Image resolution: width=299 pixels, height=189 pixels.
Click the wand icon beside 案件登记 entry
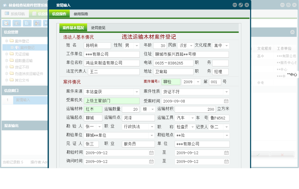coord(17,47)
